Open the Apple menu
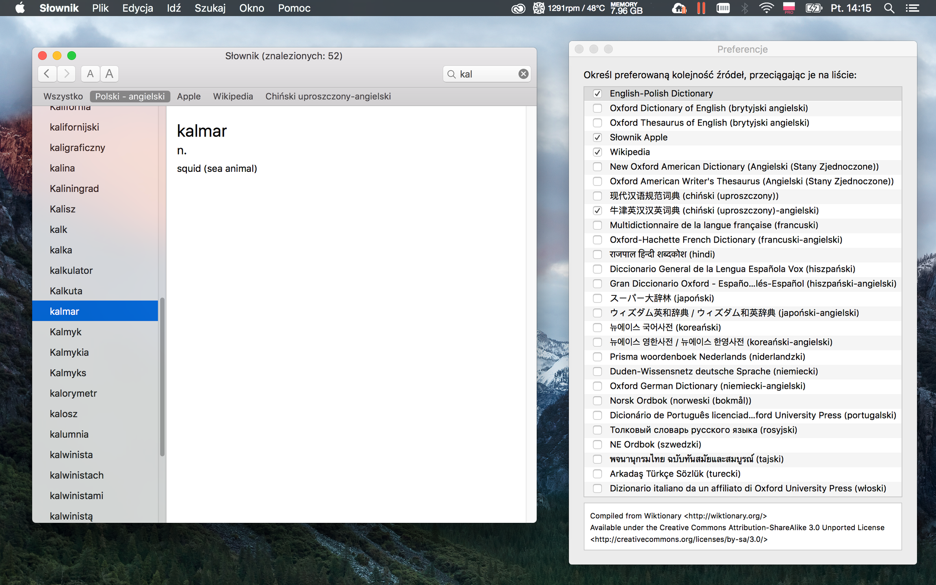Viewport: 936px width, 585px height. [19, 8]
